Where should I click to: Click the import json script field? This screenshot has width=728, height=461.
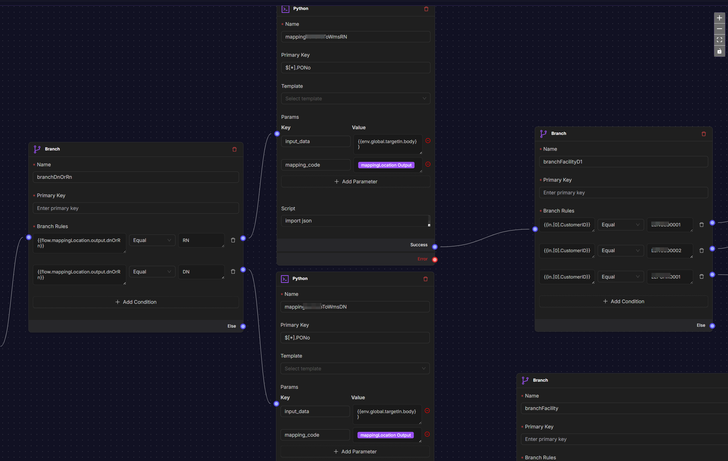(x=356, y=220)
